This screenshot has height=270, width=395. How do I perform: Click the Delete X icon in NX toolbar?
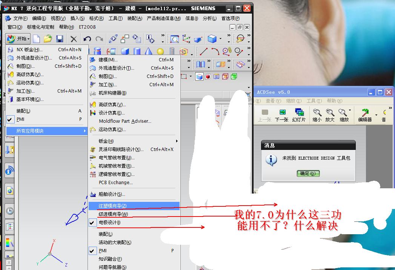pyautogui.click(x=74, y=39)
